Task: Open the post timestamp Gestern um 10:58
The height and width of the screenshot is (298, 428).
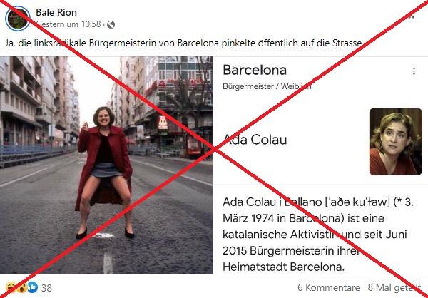Action: click(68, 24)
